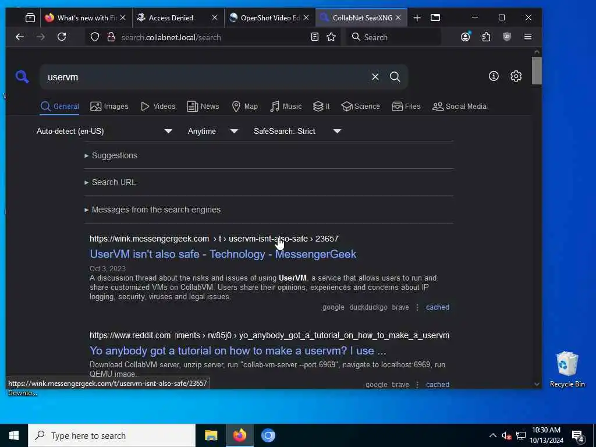Click the page vertical scrollbar thumb

536,70
